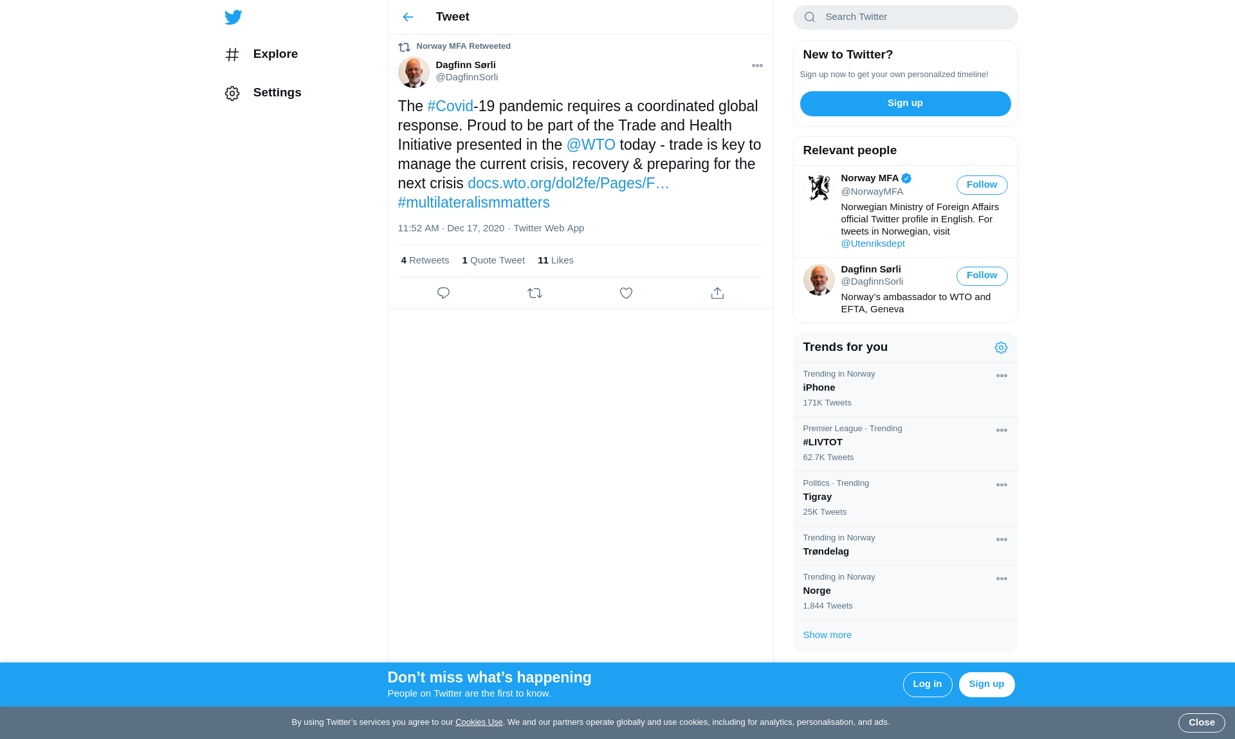This screenshot has width=1235, height=739.
Task: Like the tweet with heart icon
Action: [626, 293]
